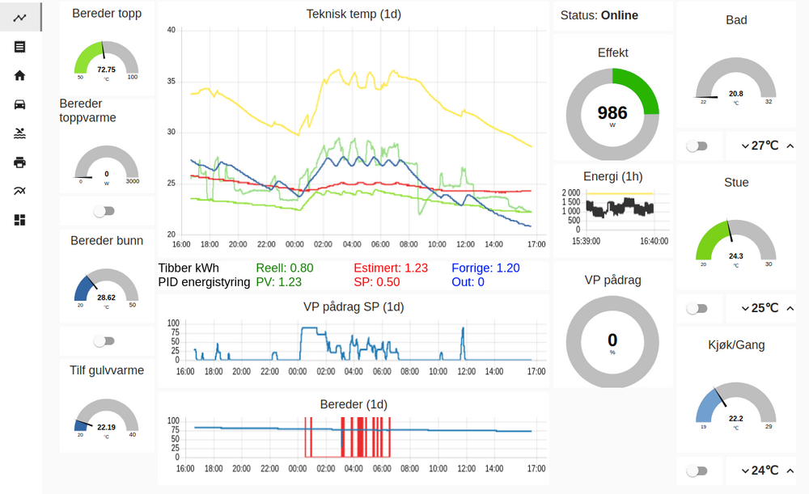Toggle the Bad room switch

pos(697,146)
